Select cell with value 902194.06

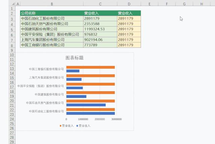[x=100, y=40]
